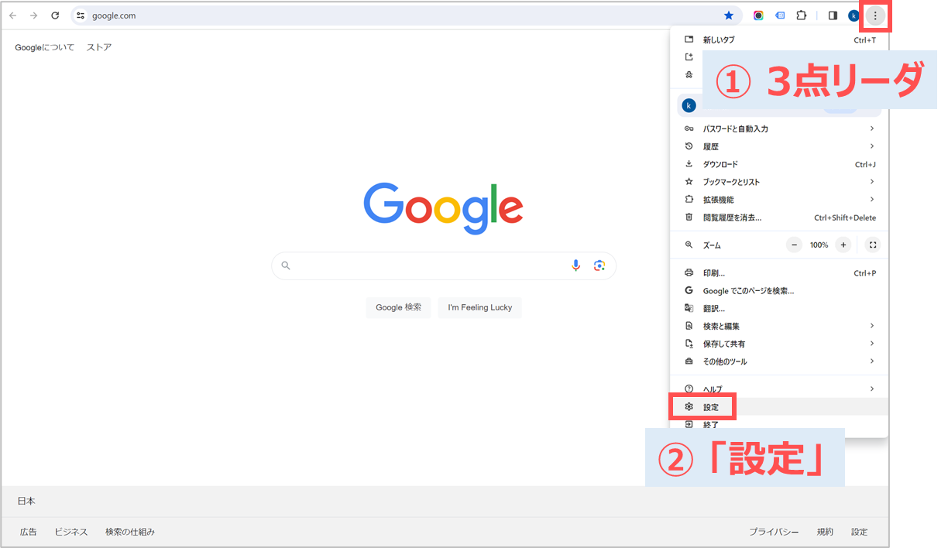Expand the 保存して共有 submenu
The image size is (948, 548).
(x=779, y=344)
